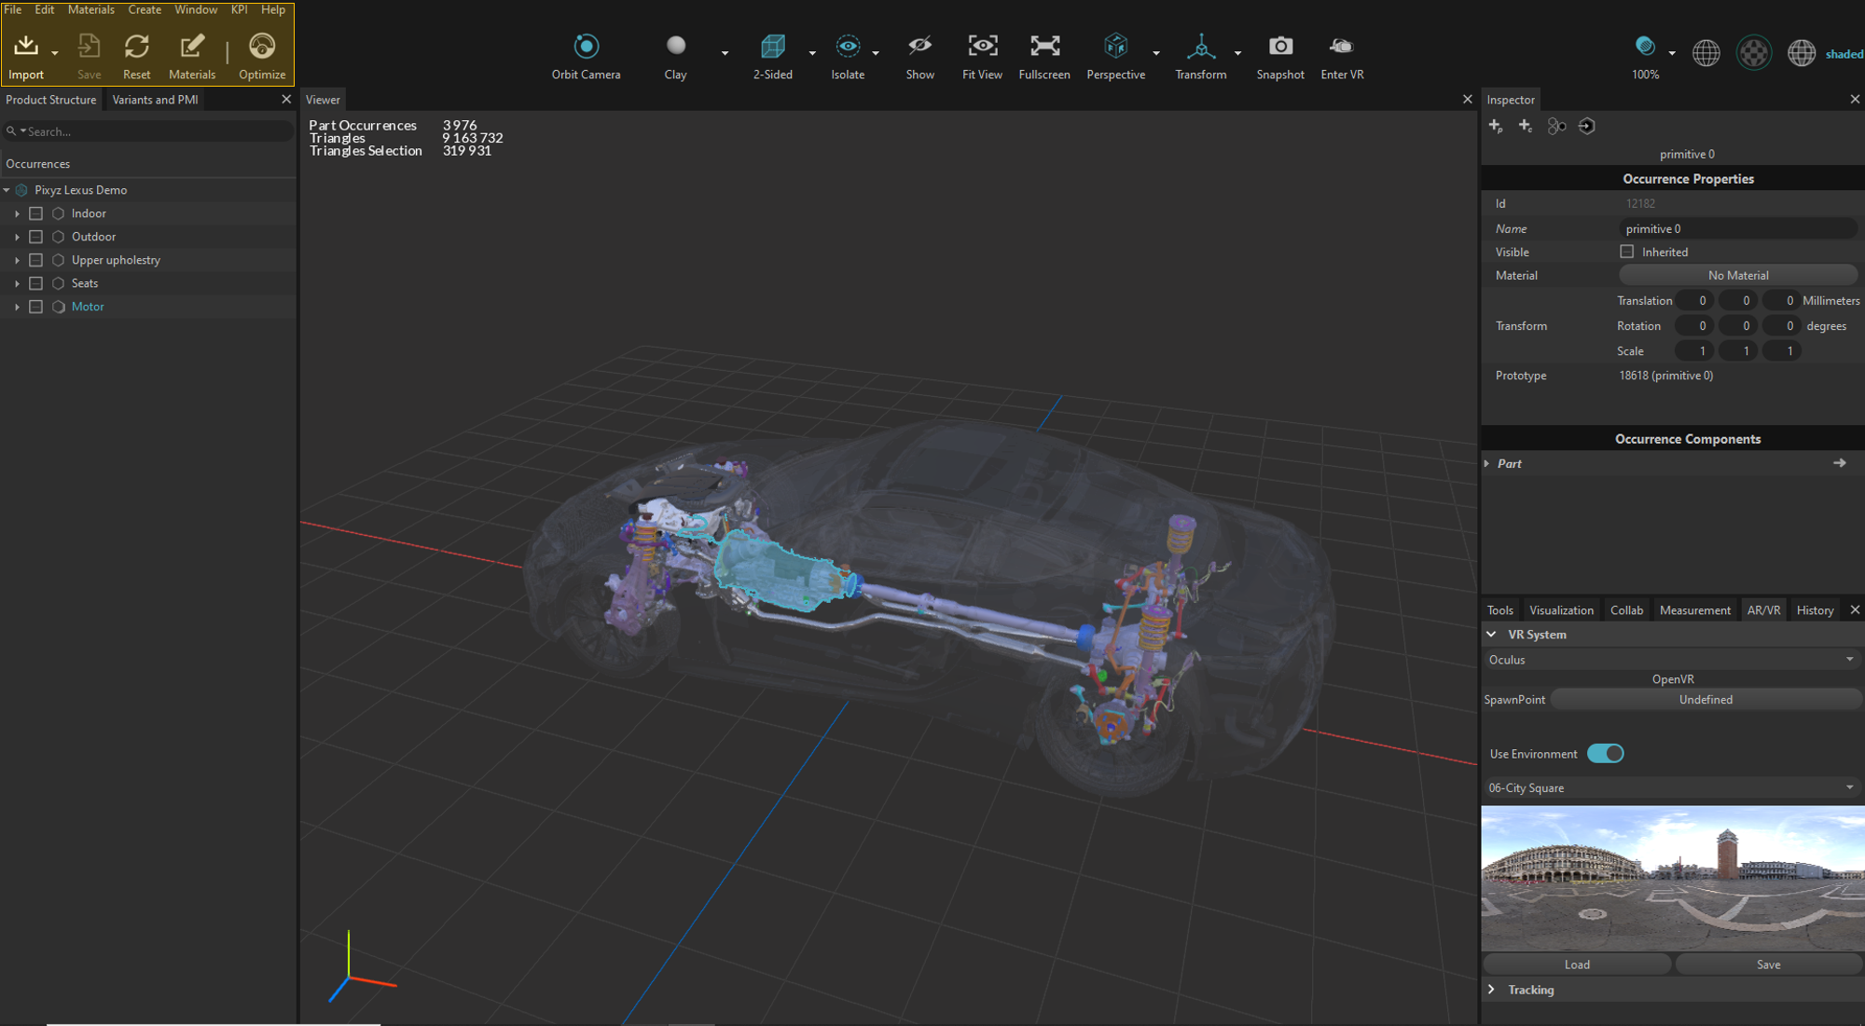The image size is (1865, 1026).
Task: Expand the Tracking section
Action: (x=1492, y=990)
